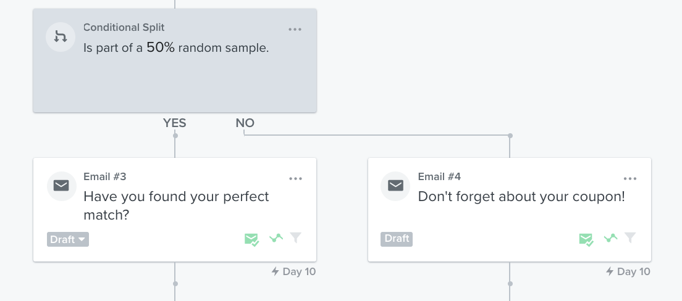The image size is (682, 301).
Task: Open the Email #3 three-dot options menu
Action: (295, 178)
